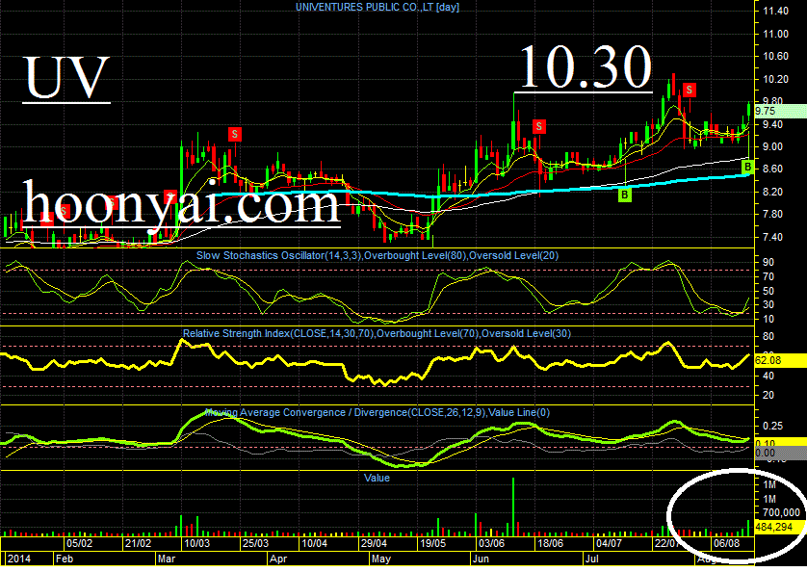The image size is (807, 572).
Task: Click the 11.00 price axis label
Action: point(775,34)
